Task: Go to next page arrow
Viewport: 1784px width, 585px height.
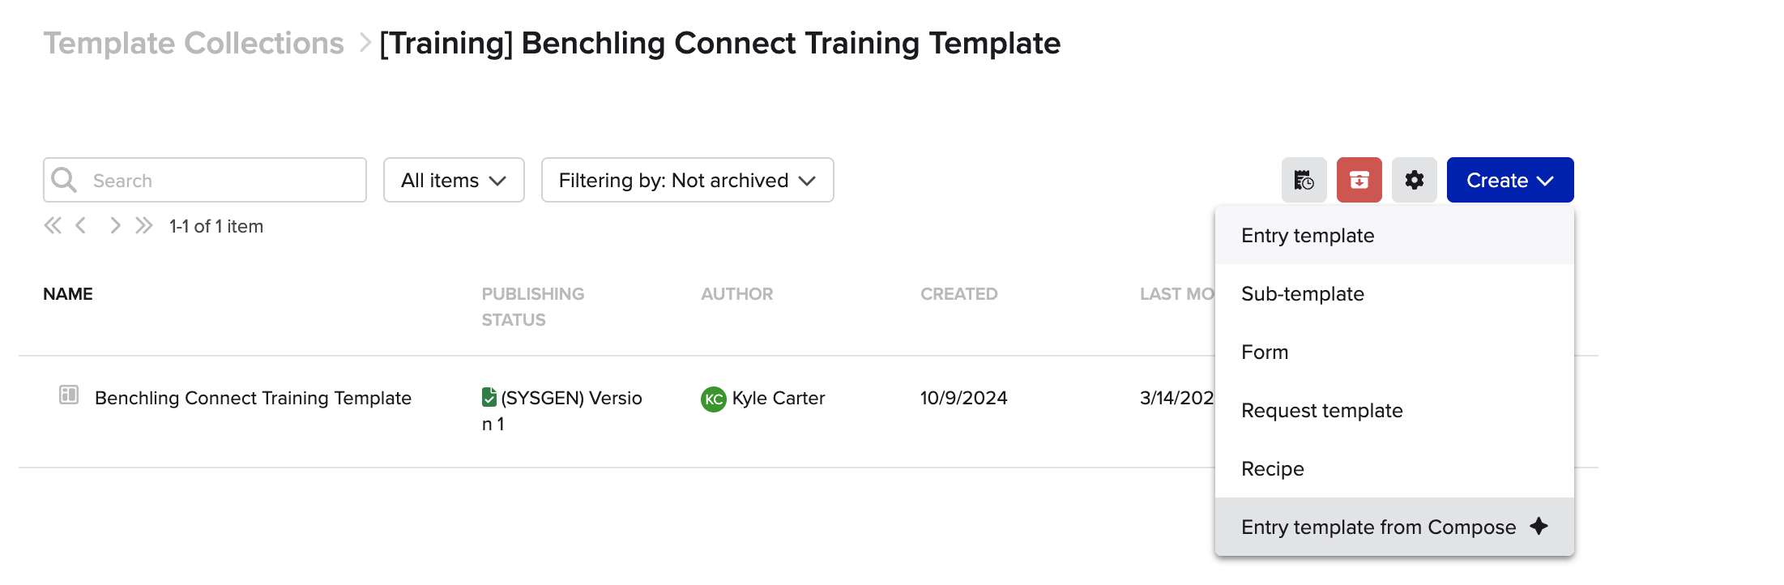Action: [x=115, y=226]
